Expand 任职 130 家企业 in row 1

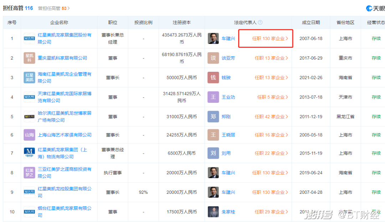pyautogui.click(x=270, y=39)
